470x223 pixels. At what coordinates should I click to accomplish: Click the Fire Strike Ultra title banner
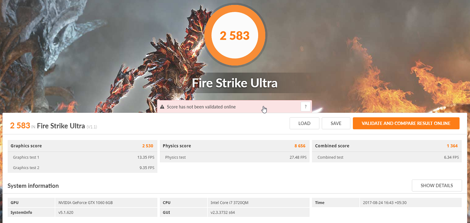pyautogui.click(x=235, y=83)
